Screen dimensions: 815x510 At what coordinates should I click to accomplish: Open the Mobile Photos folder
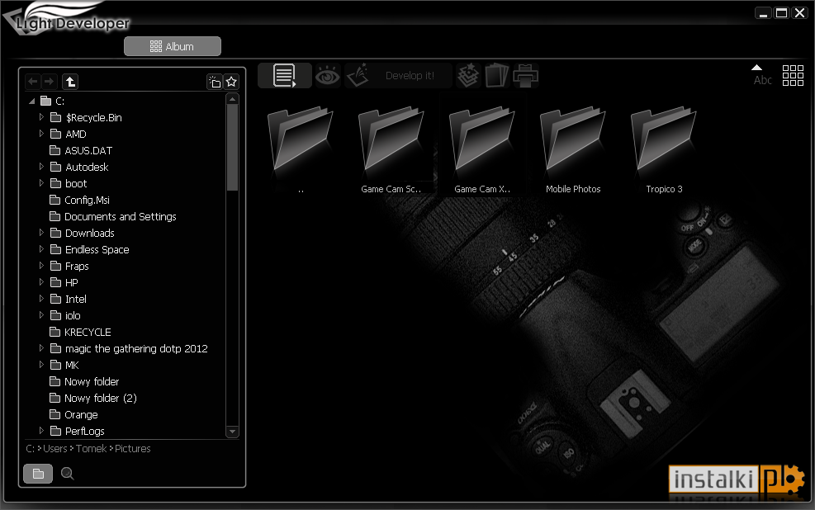[573, 151]
